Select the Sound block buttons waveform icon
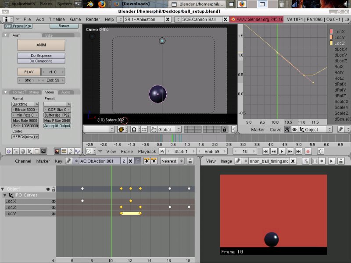The image size is (351, 263). 78,151
